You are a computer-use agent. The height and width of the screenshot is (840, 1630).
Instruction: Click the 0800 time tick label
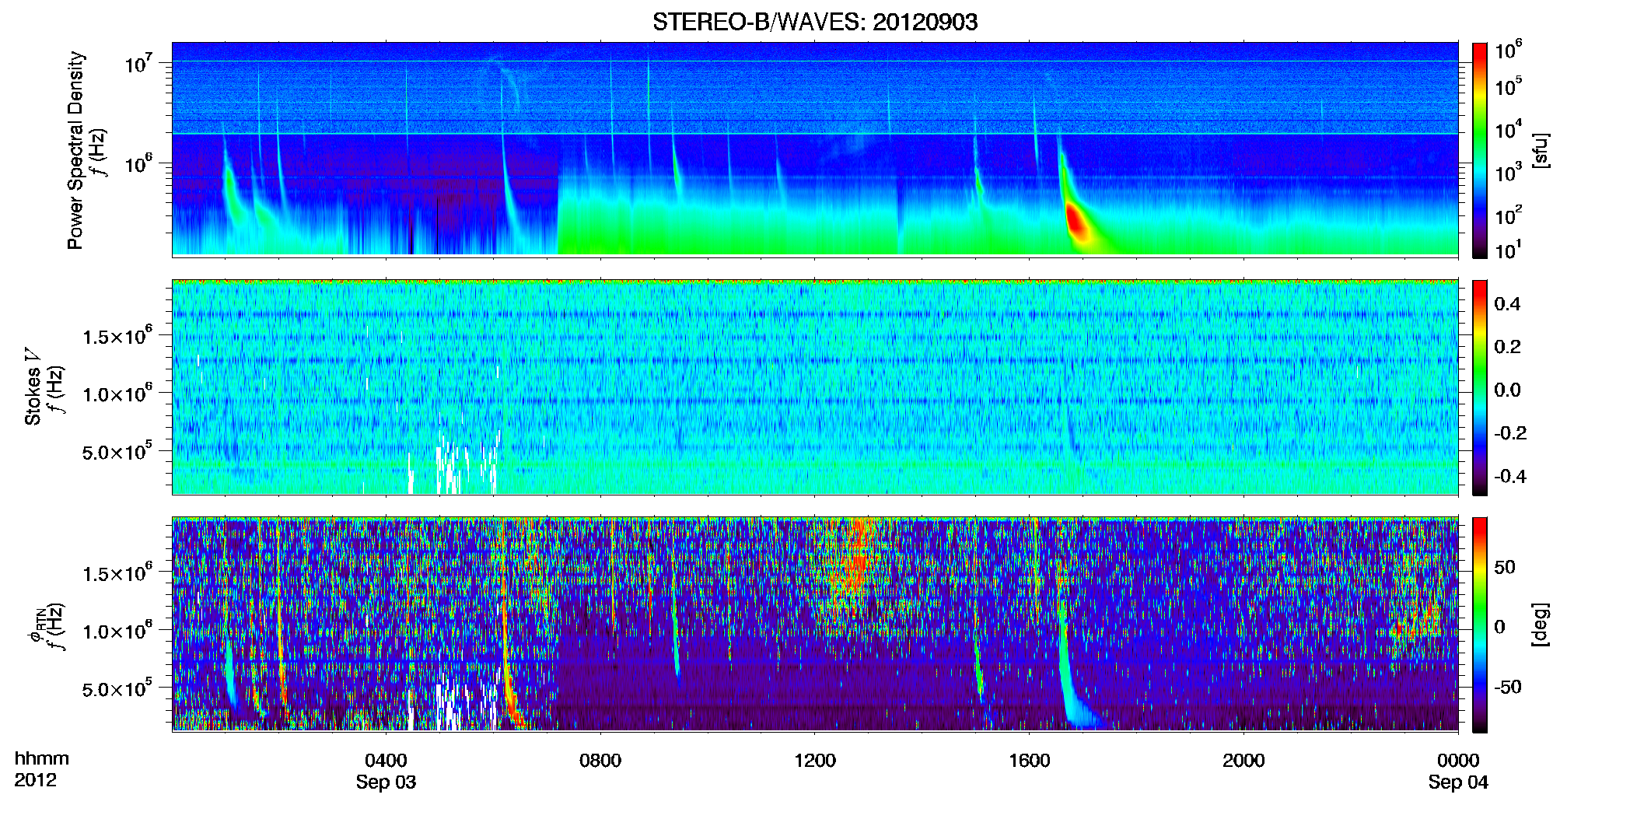[x=600, y=761]
